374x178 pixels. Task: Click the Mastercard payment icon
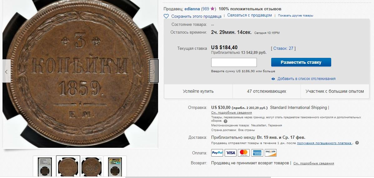[x=243, y=153]
